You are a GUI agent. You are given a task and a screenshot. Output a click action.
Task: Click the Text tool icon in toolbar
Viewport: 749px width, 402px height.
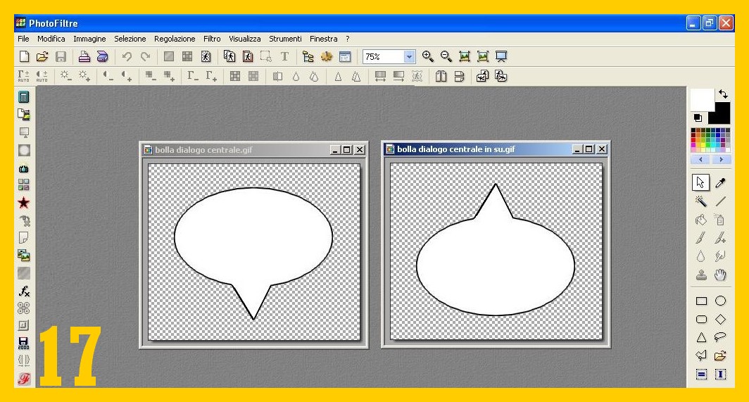pos(284,57)
